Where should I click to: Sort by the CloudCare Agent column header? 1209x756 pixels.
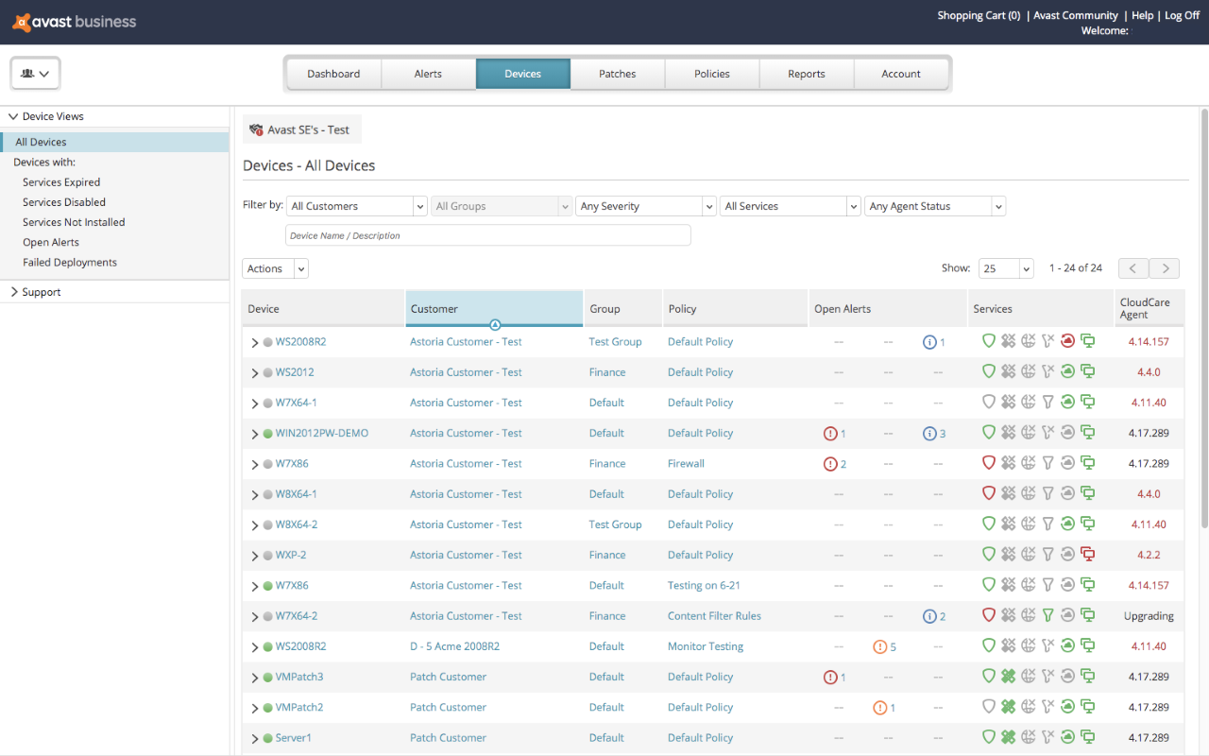tap(1149, 309)
